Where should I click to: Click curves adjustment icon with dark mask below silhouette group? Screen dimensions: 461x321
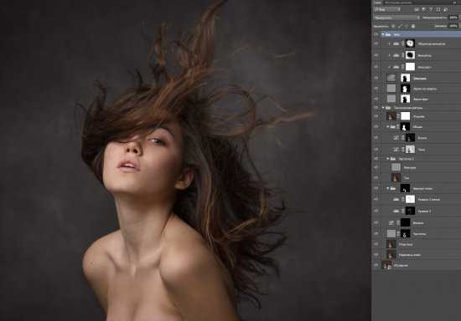click(x=396, y=137)
